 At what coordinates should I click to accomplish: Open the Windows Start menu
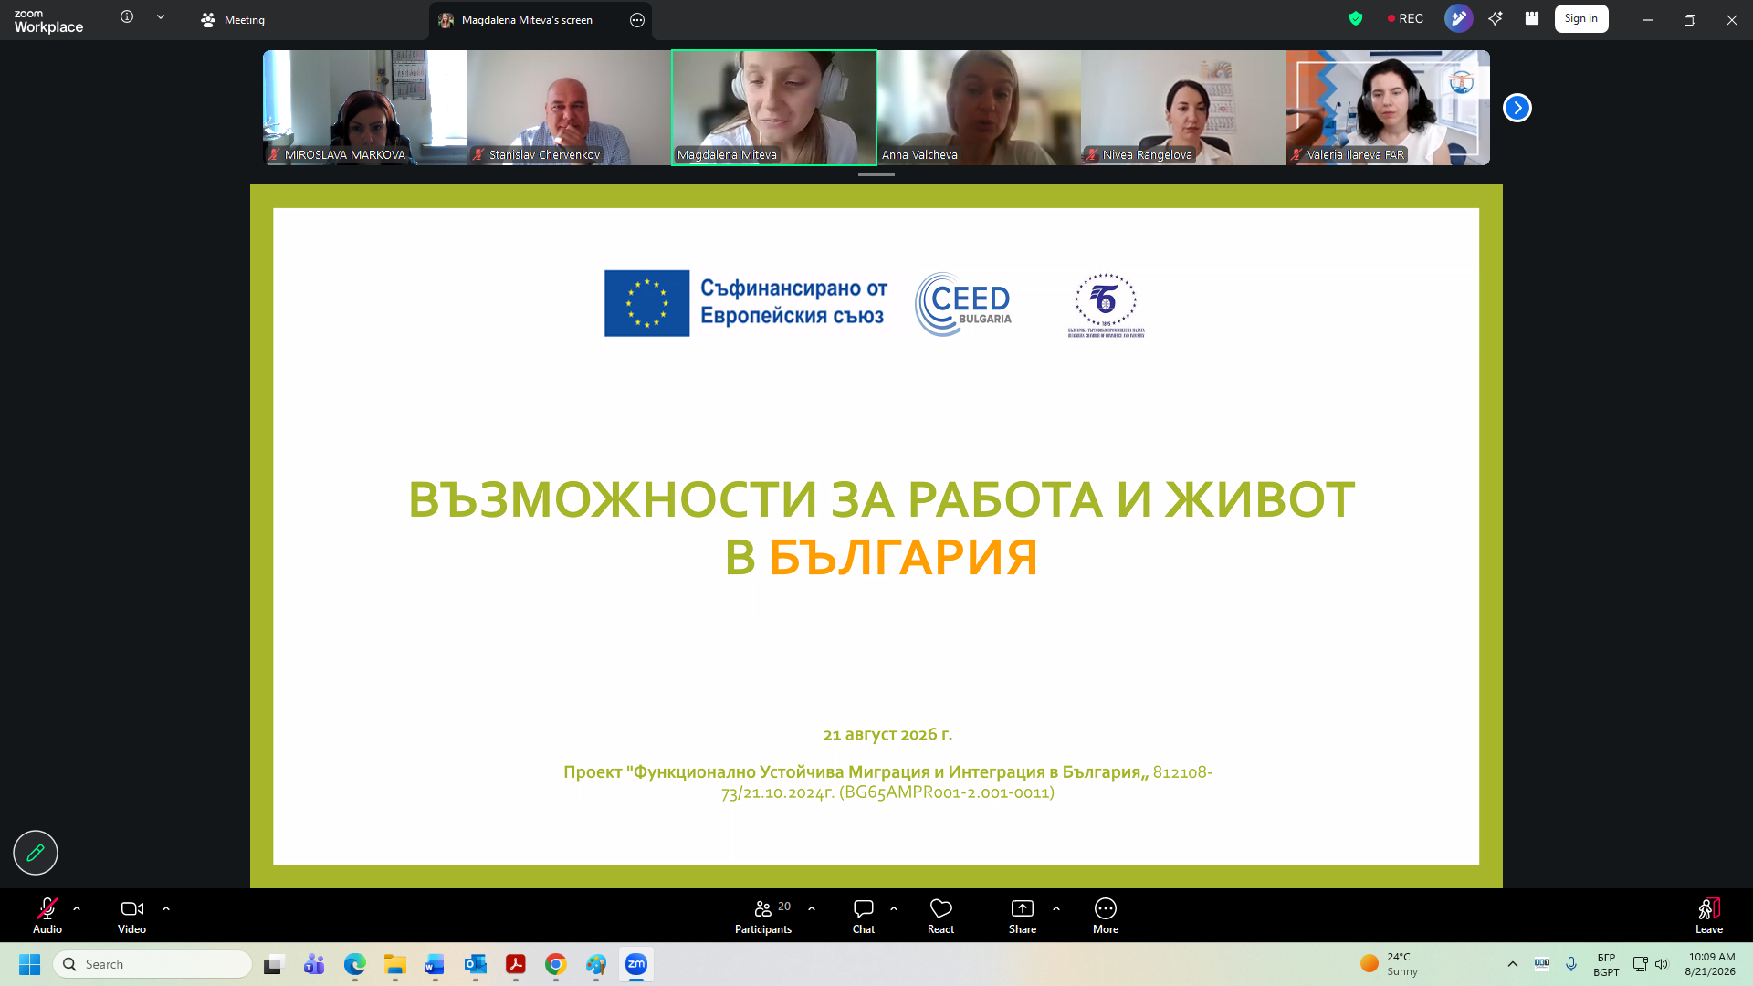29,964
